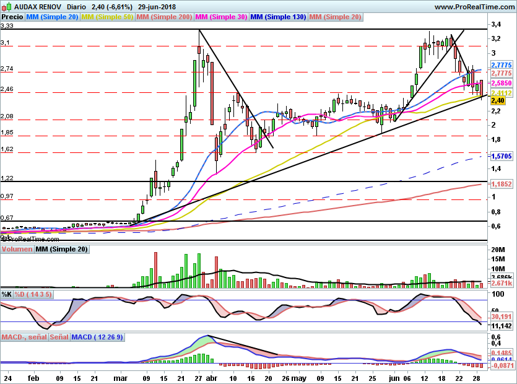Toggle the MM (Simple 20) overlay on volume panel
The width and height of the screenshot is (517, 384).
pos(61,249)
